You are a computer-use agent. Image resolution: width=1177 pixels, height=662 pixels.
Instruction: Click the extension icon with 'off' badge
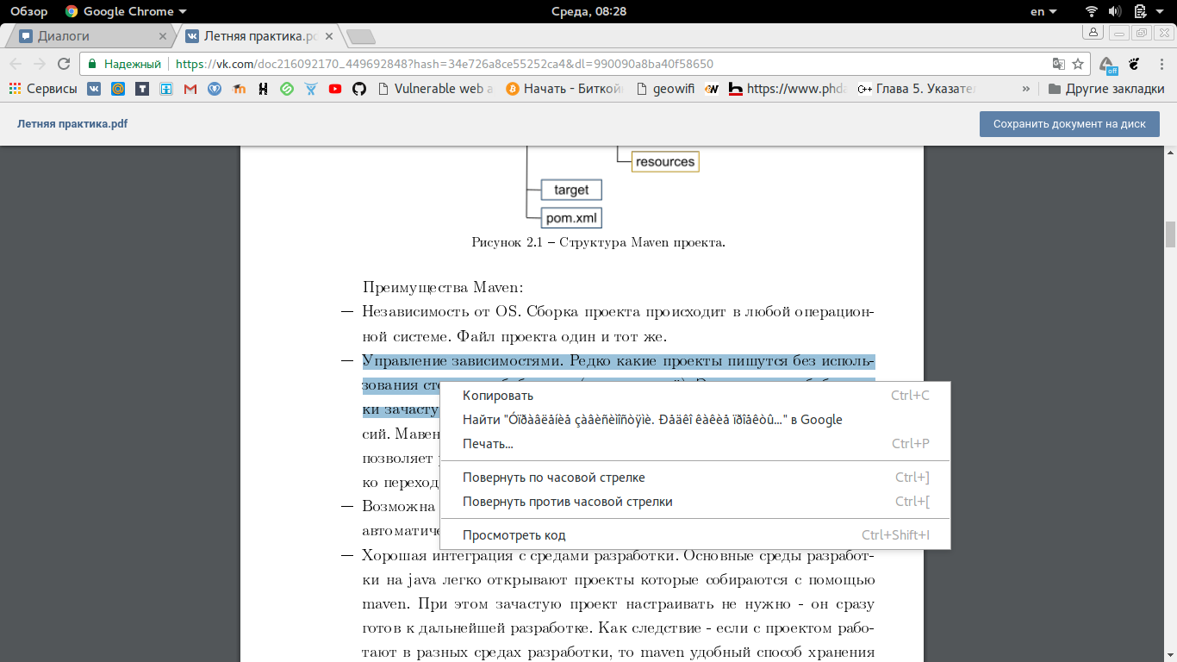click(1108, 65)
